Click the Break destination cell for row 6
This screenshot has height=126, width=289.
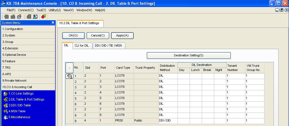208,104
